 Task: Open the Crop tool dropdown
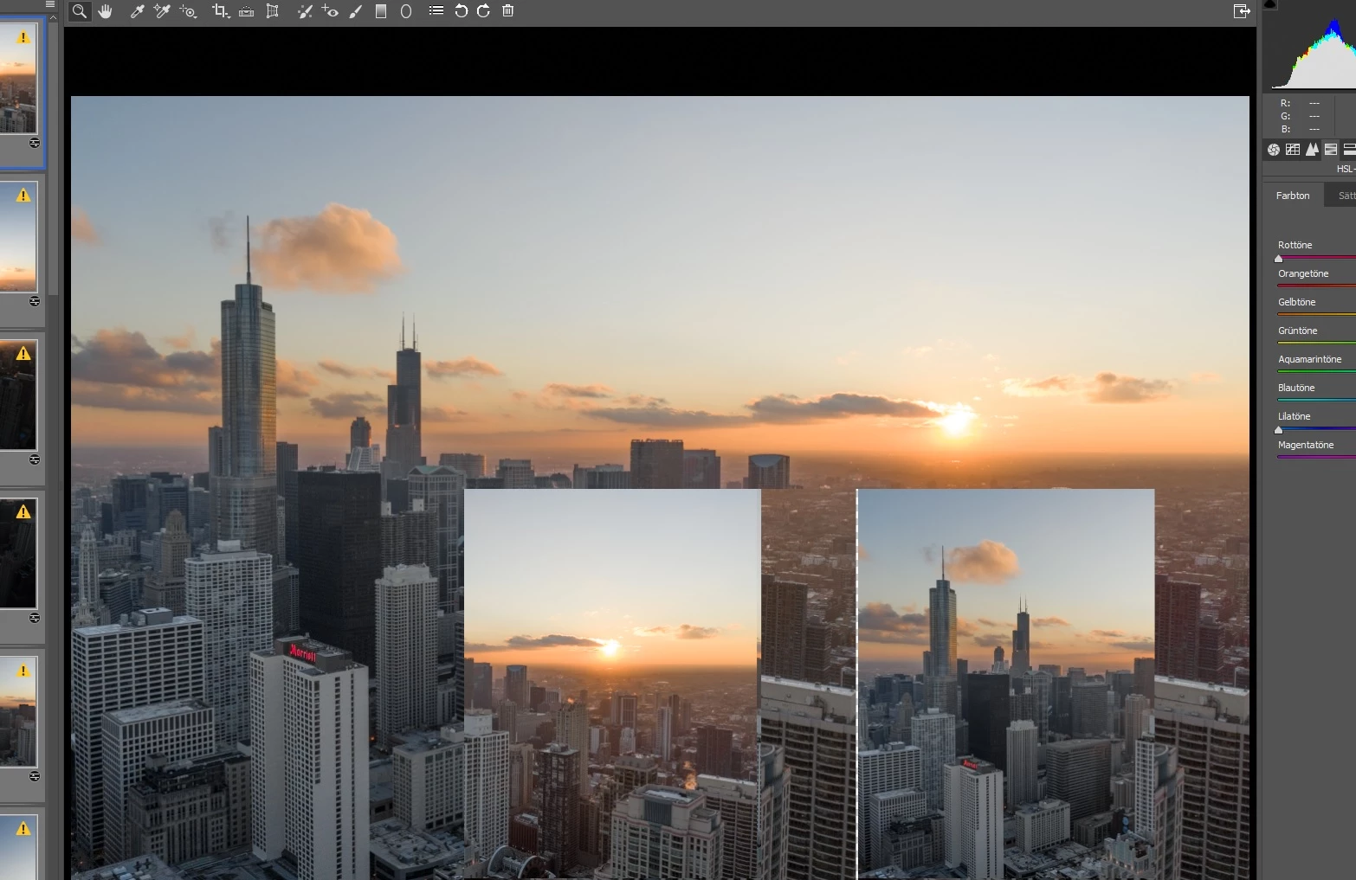click(x=221, y=11)
